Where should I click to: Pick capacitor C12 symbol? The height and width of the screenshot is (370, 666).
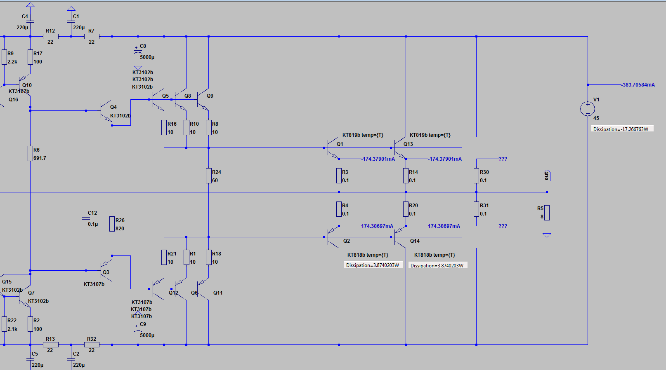click(86, 218)
